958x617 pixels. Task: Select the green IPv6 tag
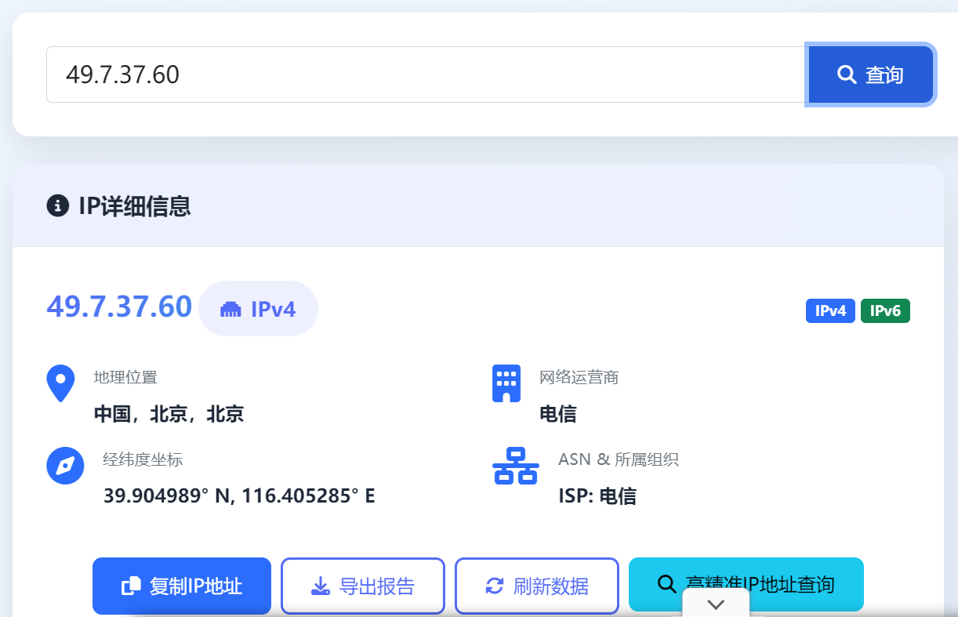point(885,310)
